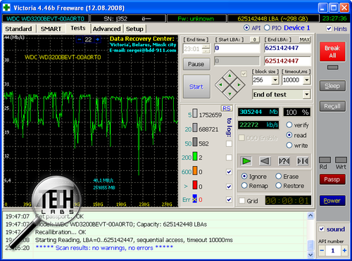Viewport: 352px width, 261px height.
Task: Choose Remap error action
Action: point(244,186)
